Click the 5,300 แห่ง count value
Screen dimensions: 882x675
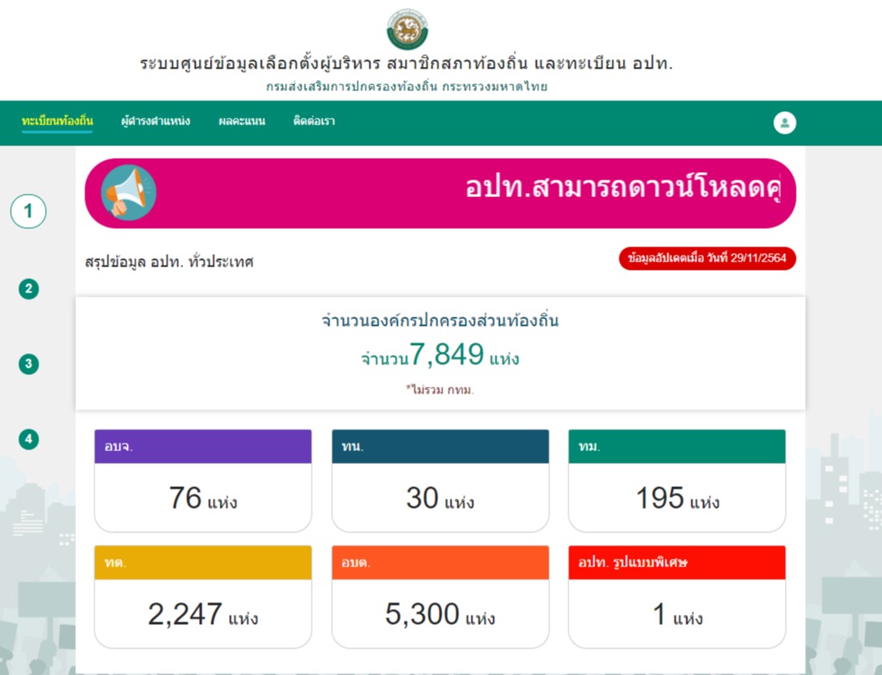[441, 614]
